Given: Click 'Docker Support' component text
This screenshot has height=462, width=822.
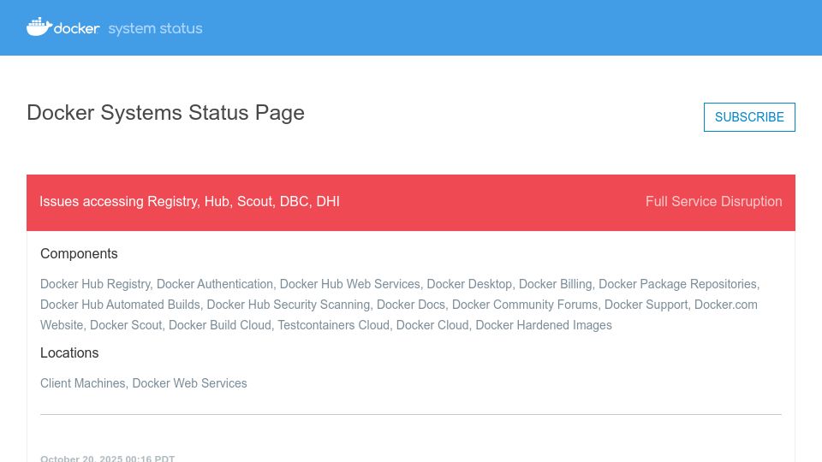Looking at the screenshot, I should pos(646,305).
